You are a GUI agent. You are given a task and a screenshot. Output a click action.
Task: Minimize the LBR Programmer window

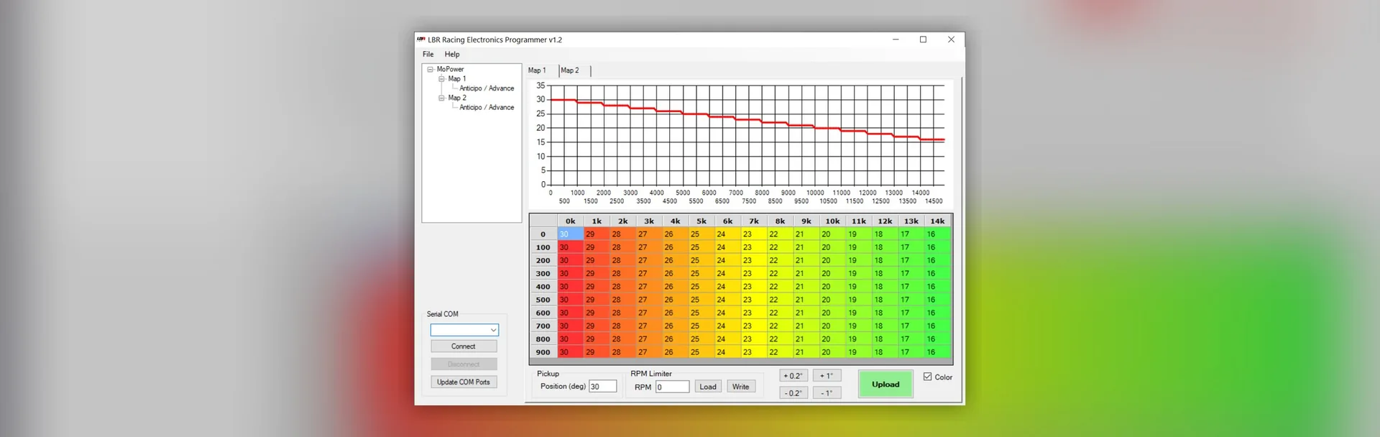[896, 40]
